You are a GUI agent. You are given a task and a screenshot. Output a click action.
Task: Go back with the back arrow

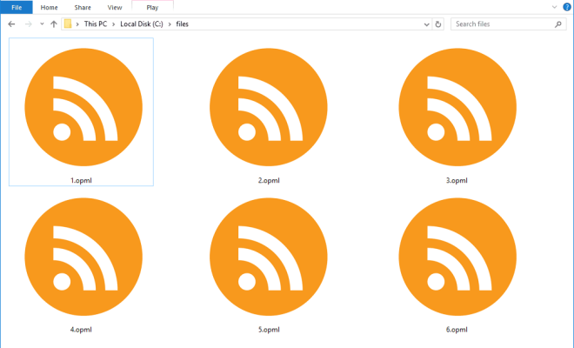click(11, 24)
